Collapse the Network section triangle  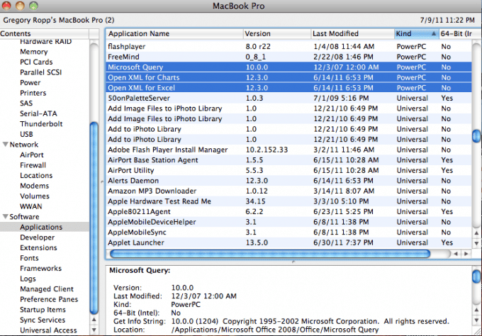(x=5, y=144)
